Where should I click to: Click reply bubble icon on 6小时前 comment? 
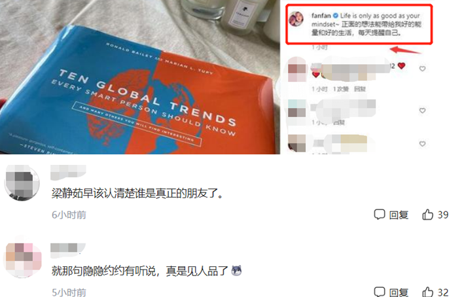pyautogui.click(x=380, y=215)
